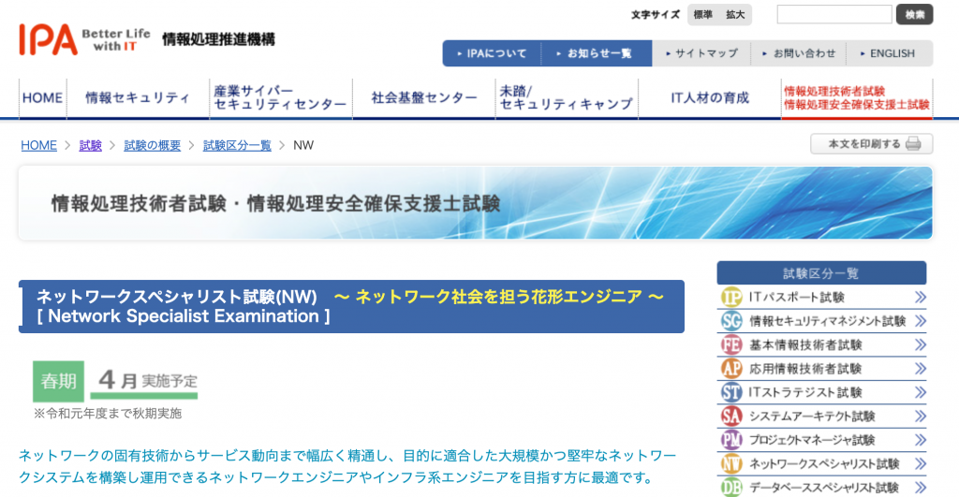Open サイトマップ link
This screenshot has width=959, height=497.
click(701, 53)
